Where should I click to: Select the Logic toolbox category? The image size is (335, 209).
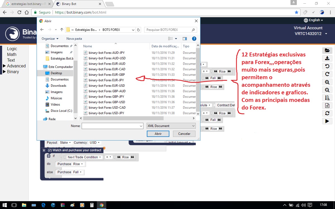coord(12,49)
